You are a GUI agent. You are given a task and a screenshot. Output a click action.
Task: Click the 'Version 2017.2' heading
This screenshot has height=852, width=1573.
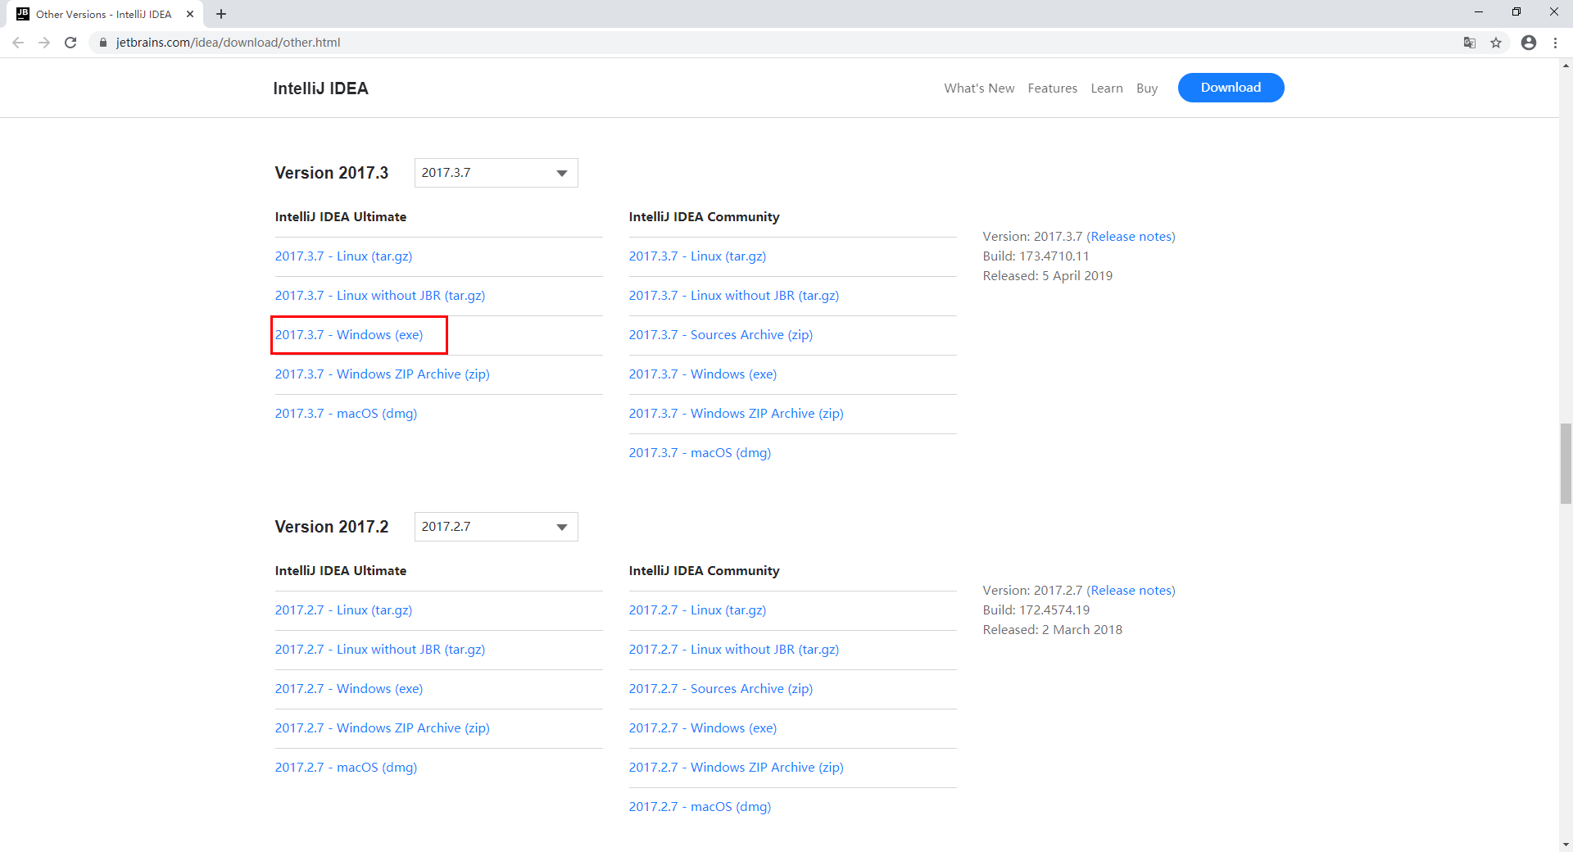[x=332, y=527]
